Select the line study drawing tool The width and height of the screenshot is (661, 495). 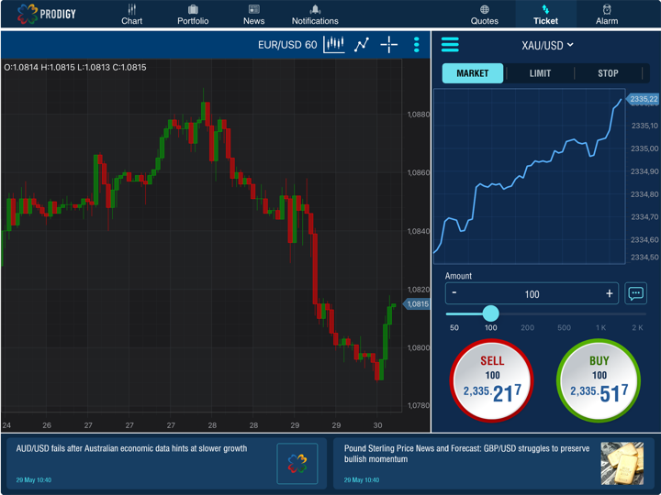(x=362, y=44)
